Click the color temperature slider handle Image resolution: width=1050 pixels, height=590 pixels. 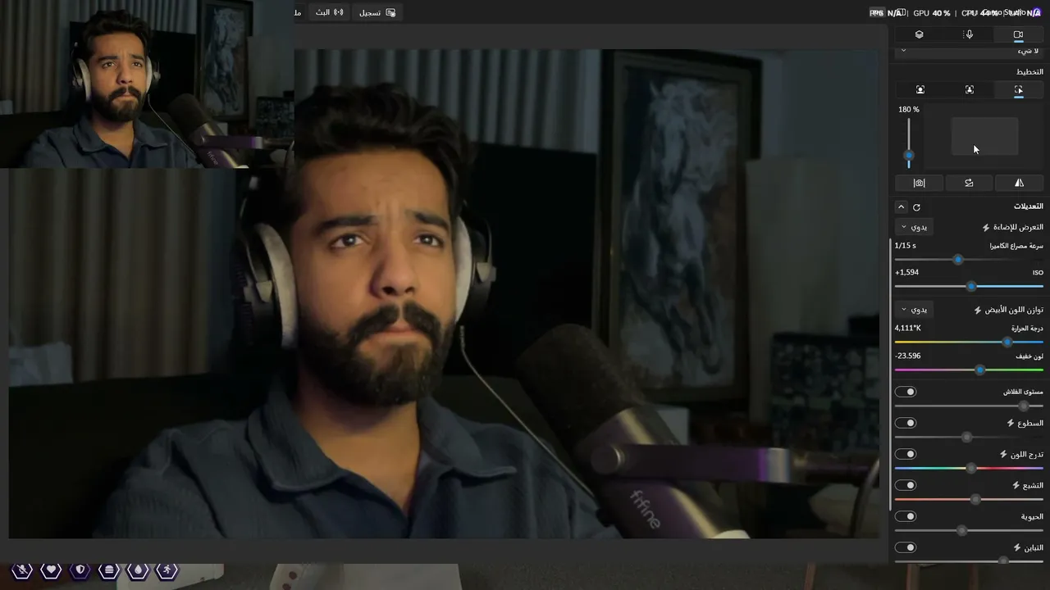coord(1007,343)
